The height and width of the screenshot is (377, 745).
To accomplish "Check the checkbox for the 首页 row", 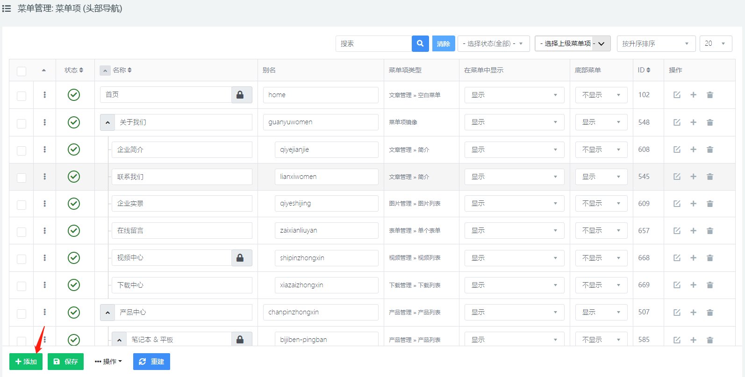I will pos(21,96).
